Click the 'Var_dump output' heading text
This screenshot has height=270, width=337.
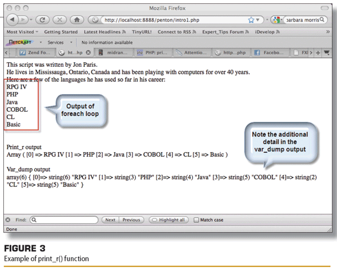coord(28,170)
